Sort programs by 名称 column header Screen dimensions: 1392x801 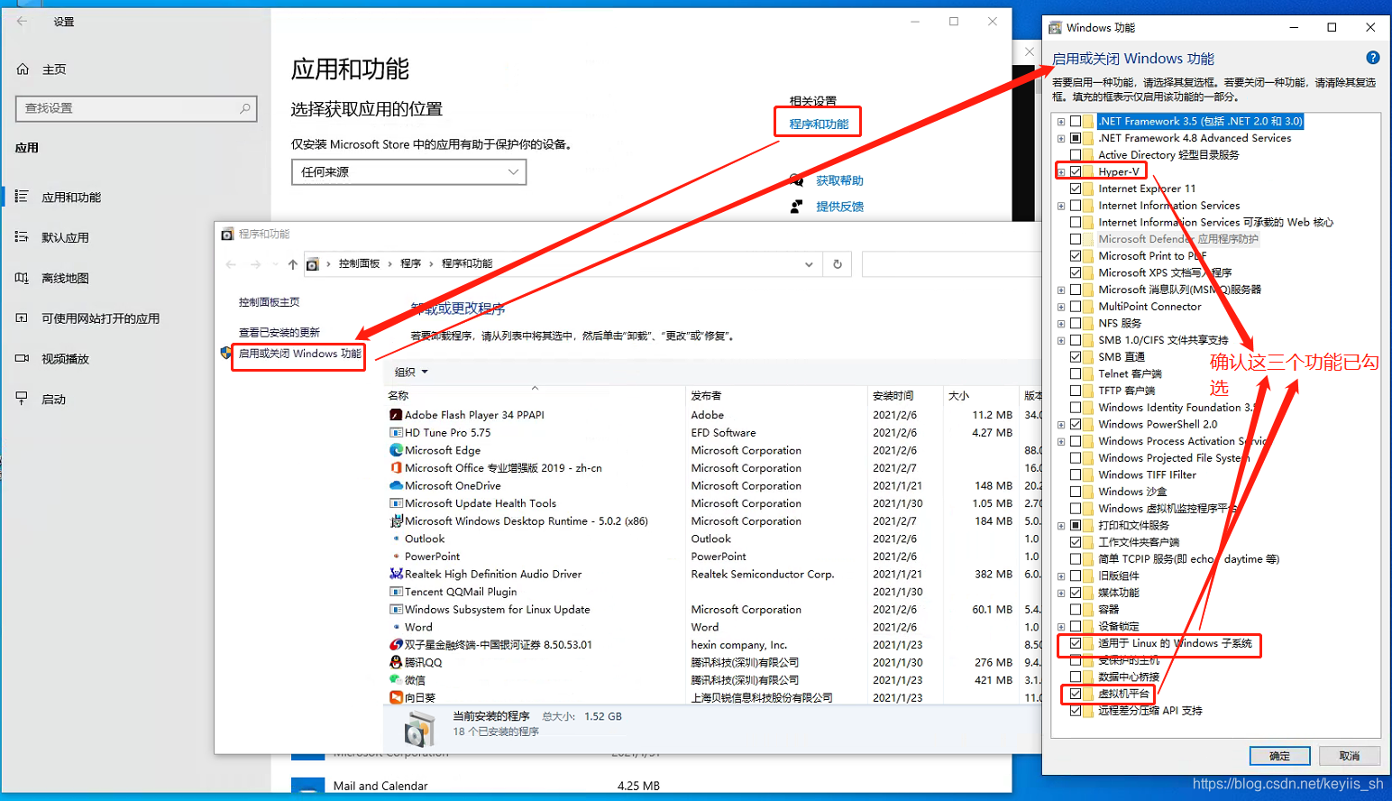coord(398,396)
